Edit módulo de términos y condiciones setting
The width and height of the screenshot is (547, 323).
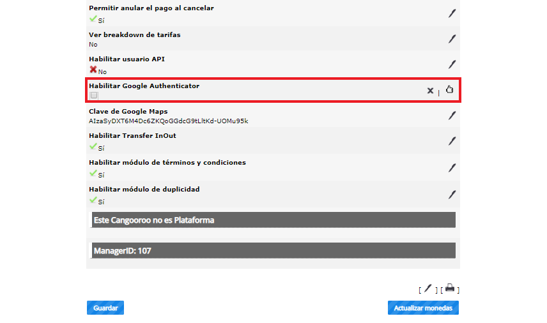[452, 168]
